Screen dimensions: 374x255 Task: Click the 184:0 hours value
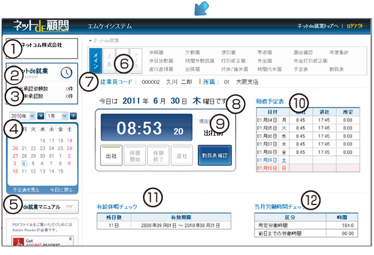pos(348,225)
